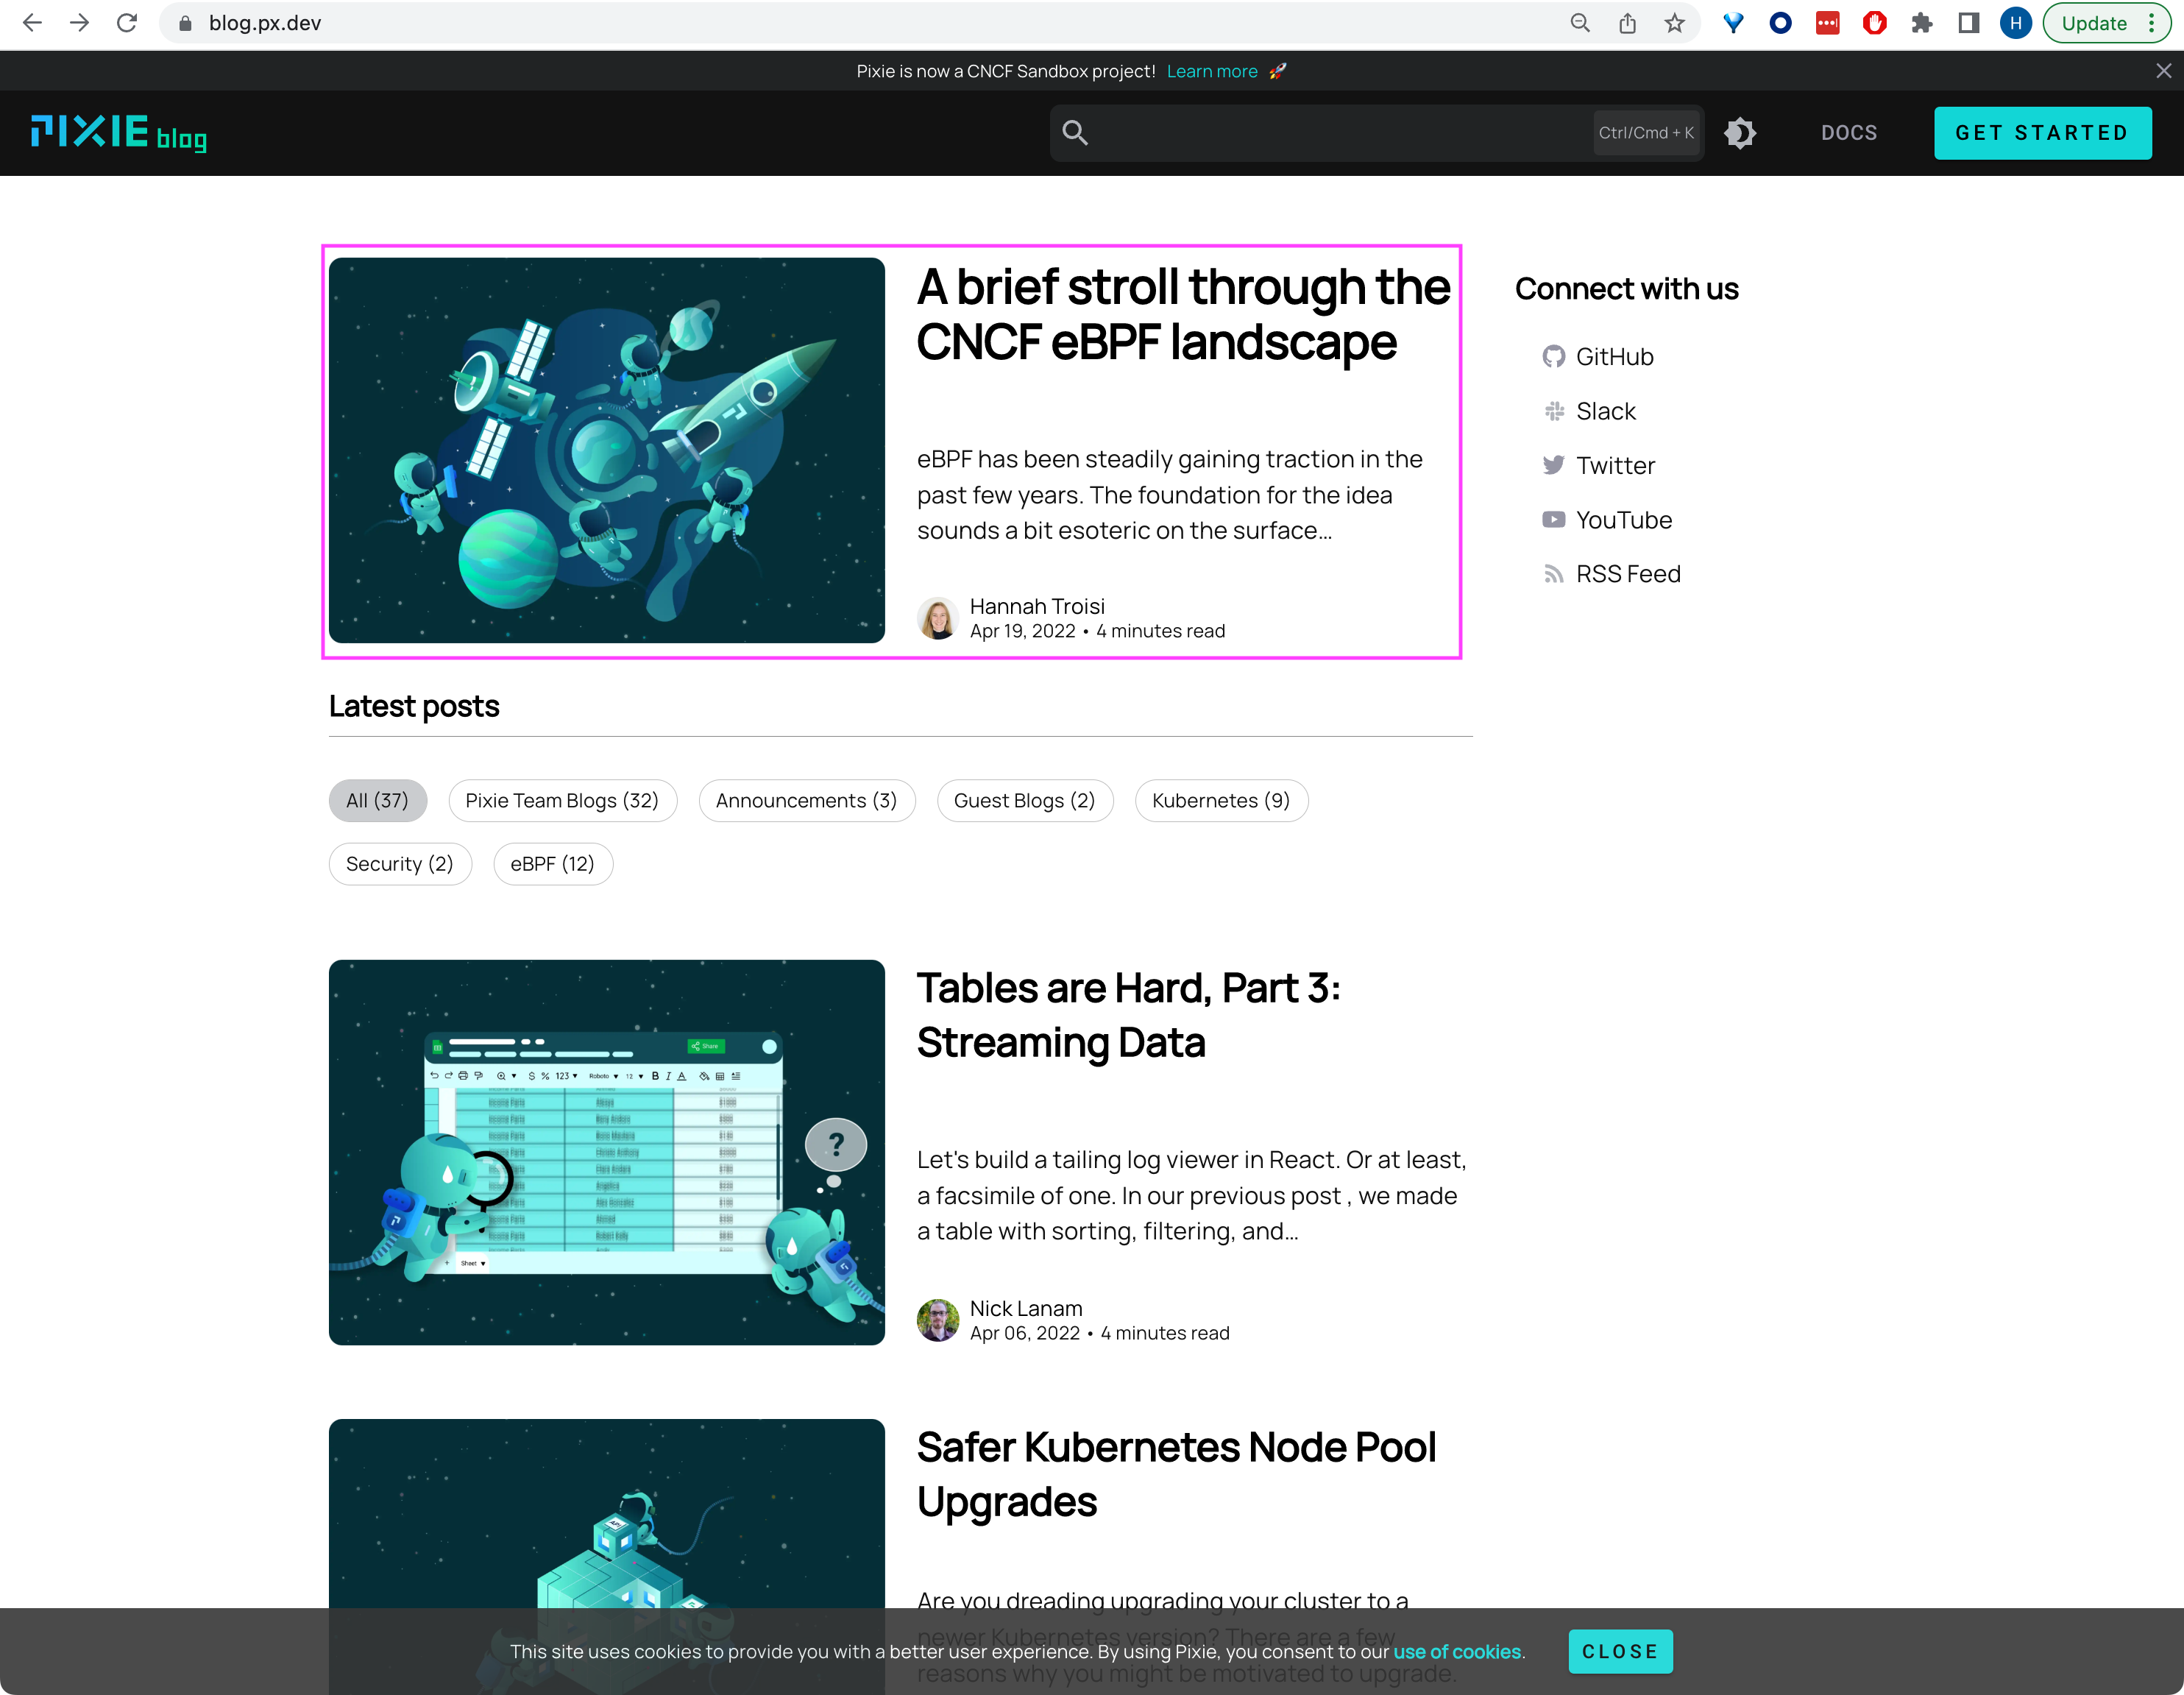The height and width of the screenshot is (1695, 2184).
Task: Click the GET STARTED button
Action: (x=2042, y=133)
